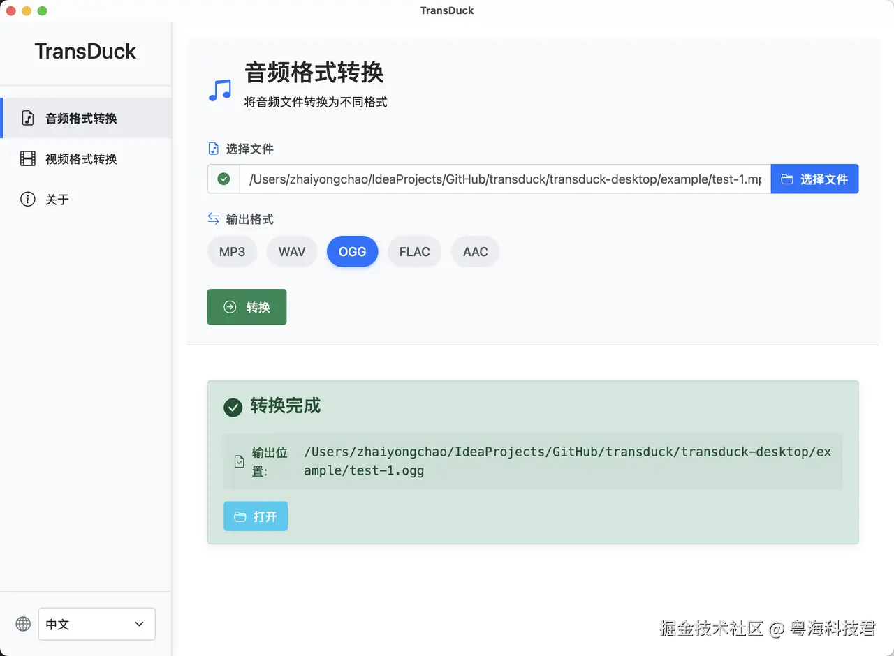Click the blue music note header icon
894x656 pixels.
coord(220,90)
